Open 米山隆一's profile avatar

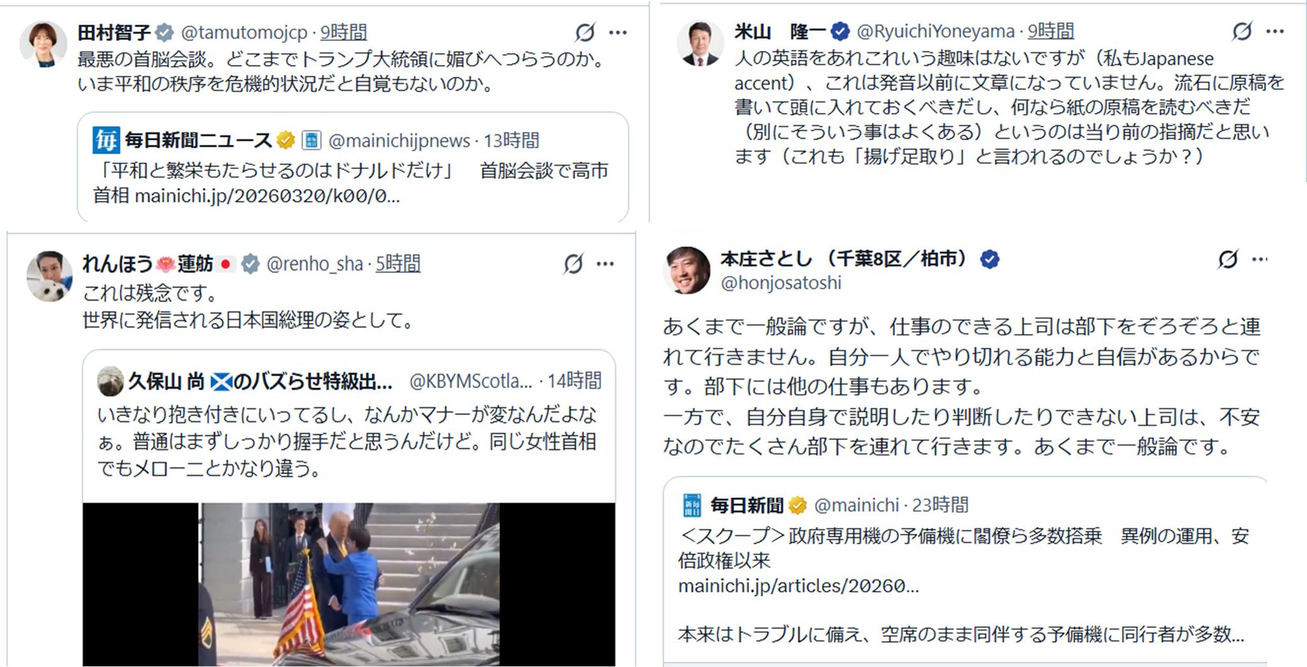(700, 43)
